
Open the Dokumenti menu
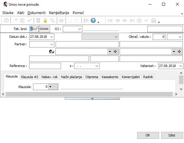(x=37, y=13)
